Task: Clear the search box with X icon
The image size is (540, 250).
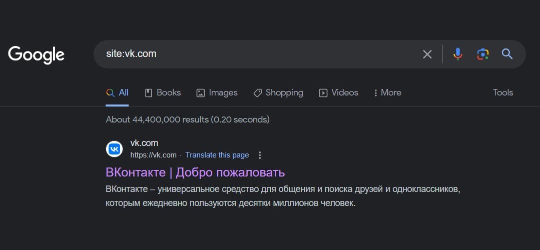Action: 427,54
